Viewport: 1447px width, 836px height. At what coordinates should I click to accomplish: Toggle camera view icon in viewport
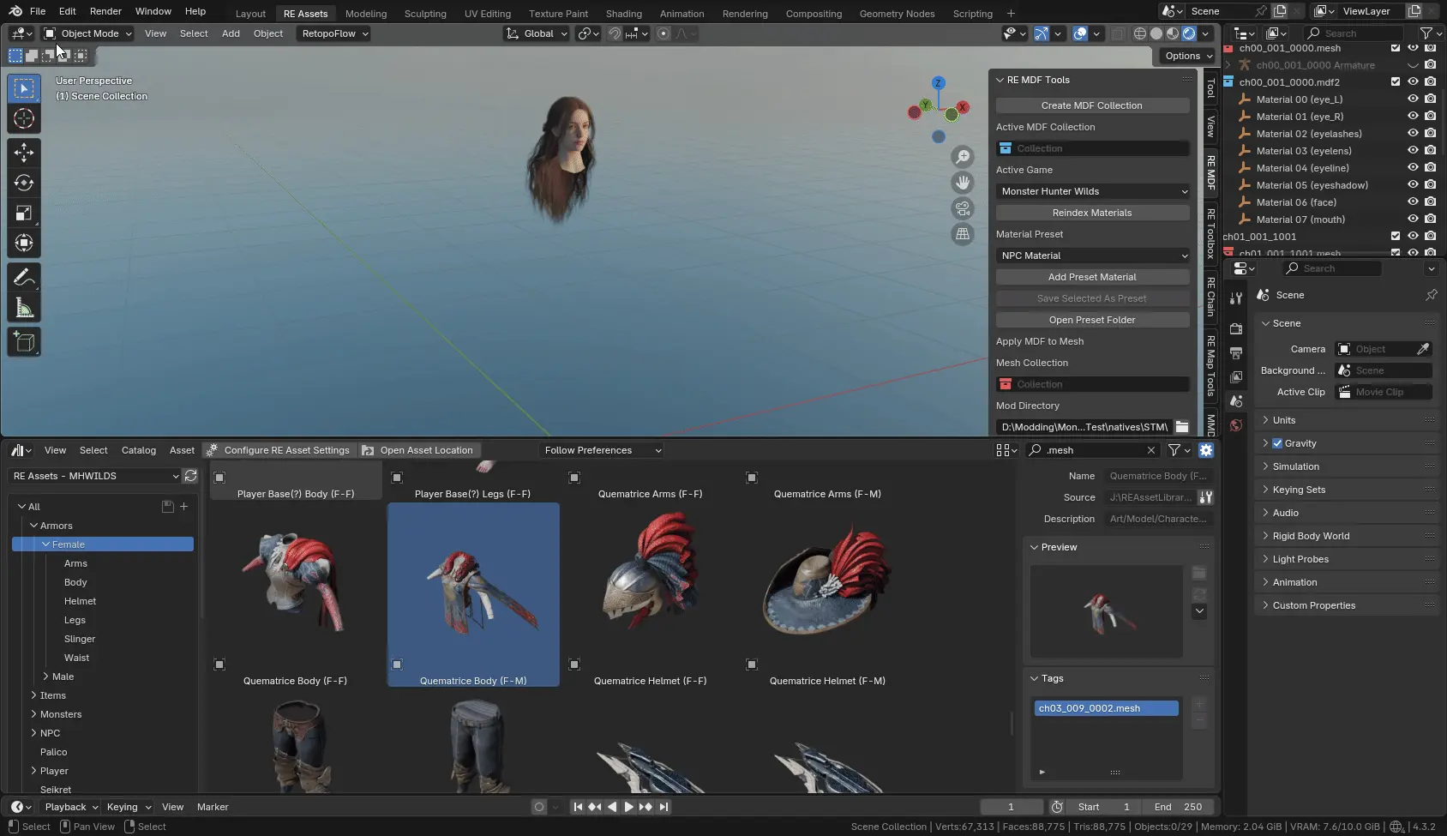(x=963, y=208)
